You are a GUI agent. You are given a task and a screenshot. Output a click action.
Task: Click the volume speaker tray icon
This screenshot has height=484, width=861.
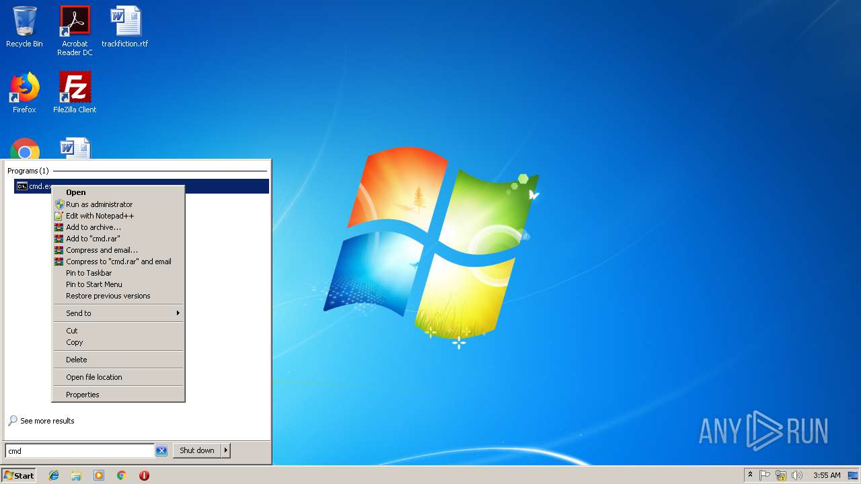point(797,475)
